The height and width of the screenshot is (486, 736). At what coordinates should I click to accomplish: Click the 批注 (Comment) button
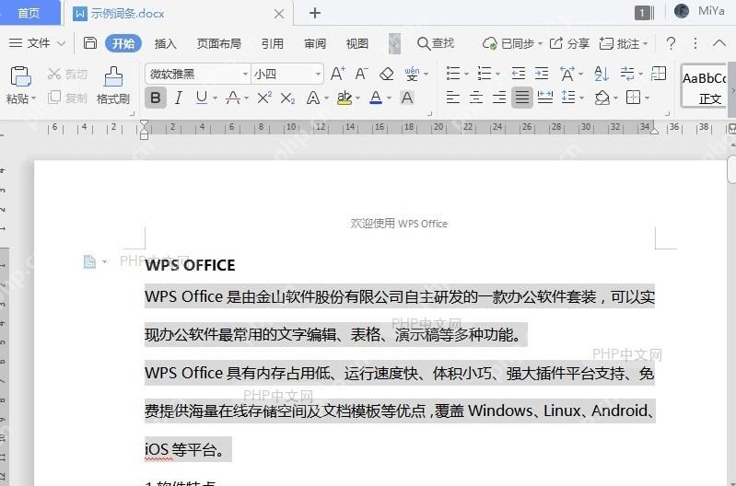(x=624, y=43)
